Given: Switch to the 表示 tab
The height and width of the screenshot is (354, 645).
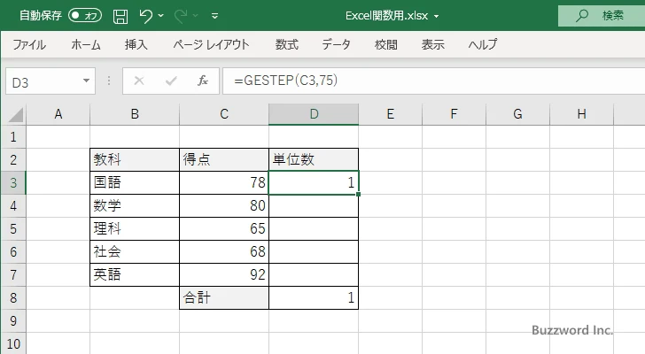Looking at the screenshot, I should 432,44.
